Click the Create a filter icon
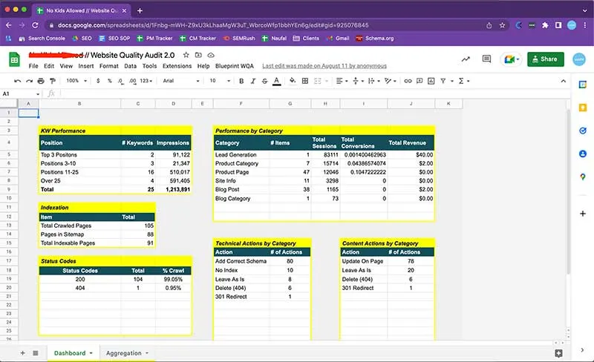The height and width of the screenshot is (362, 594). pyautogui.click(x=443, y=81)
